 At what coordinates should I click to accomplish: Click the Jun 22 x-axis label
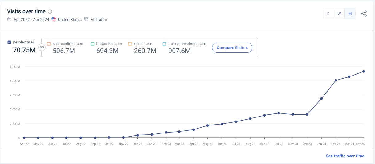(x=52, y=144)
